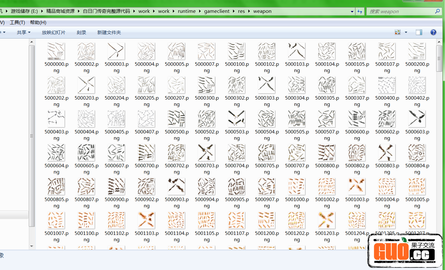Viewport: 445px width, 270px height.
Task: Navigate to the runtime breadcrumb folder
Action: pos(187,11)
